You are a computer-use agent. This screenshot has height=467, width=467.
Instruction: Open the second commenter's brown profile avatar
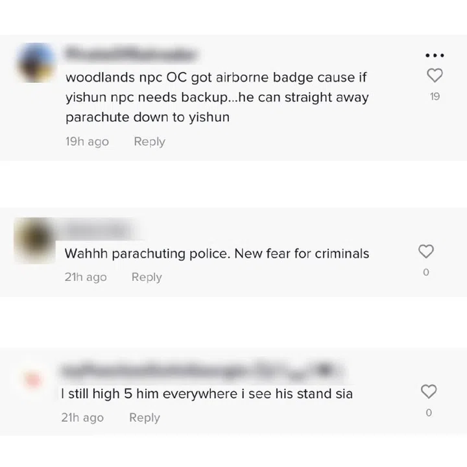pyautogui.click(x=35, y=241)
